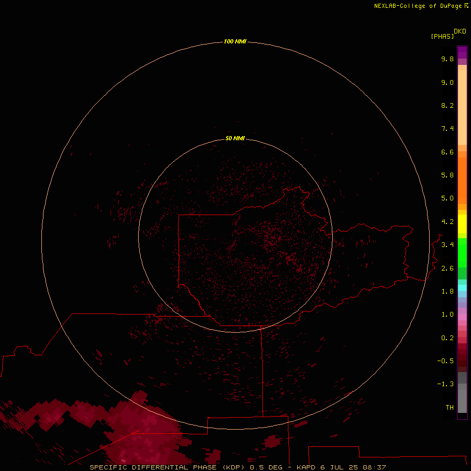Screen dimensions: 471x471
Task: Click the -0.5 legend value
Action: point(445,361)
